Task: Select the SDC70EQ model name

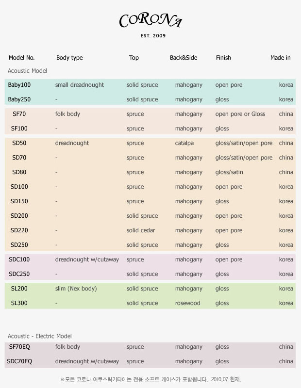Action: click(19, 361)
